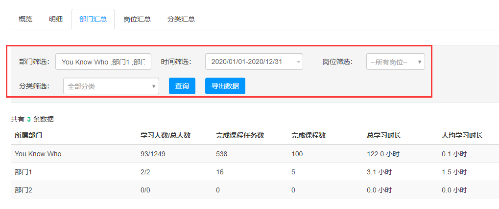This screenshot has height=209, width=499.
Task: Click the 2/2 learner count cell
Action: (145, 172)
